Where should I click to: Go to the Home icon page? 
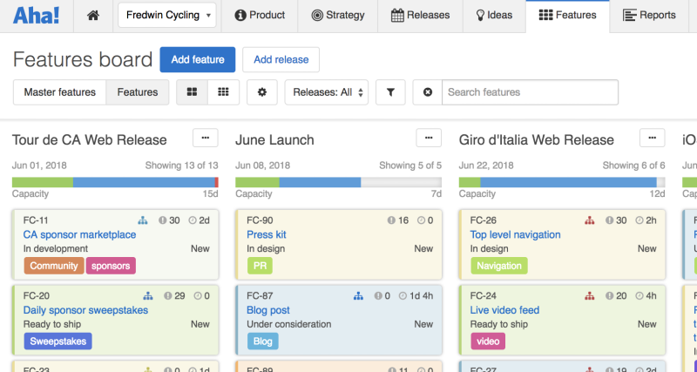pos(93,16)
